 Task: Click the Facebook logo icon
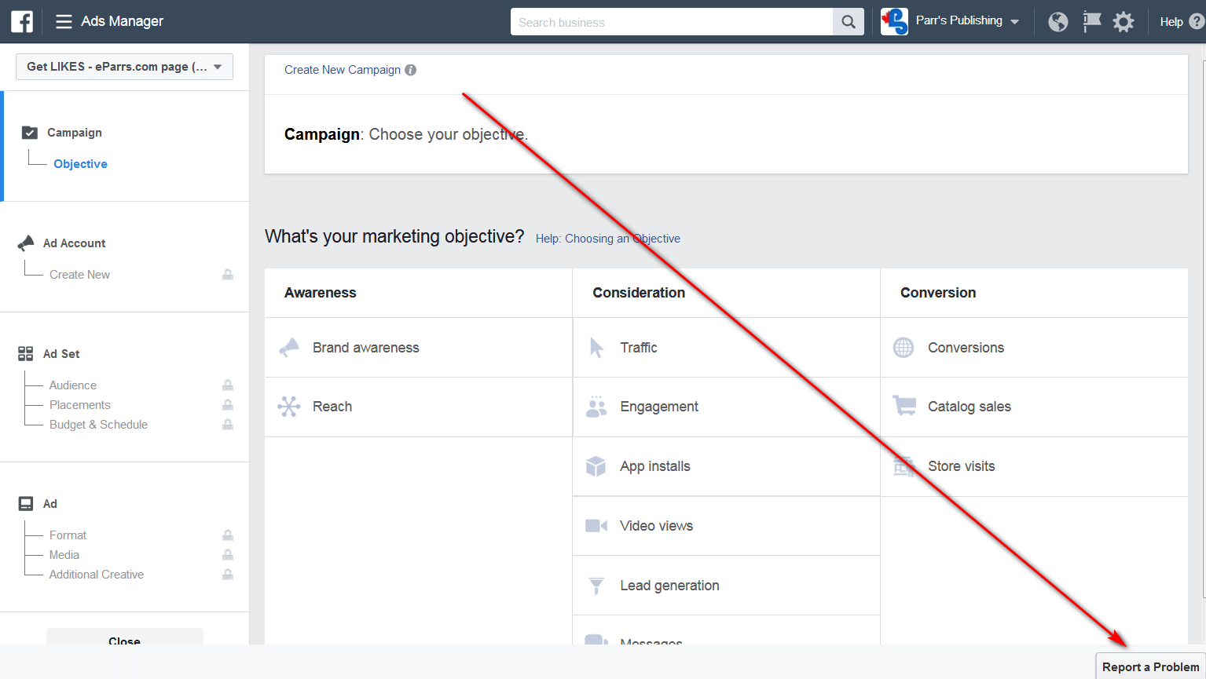point(22,21)
